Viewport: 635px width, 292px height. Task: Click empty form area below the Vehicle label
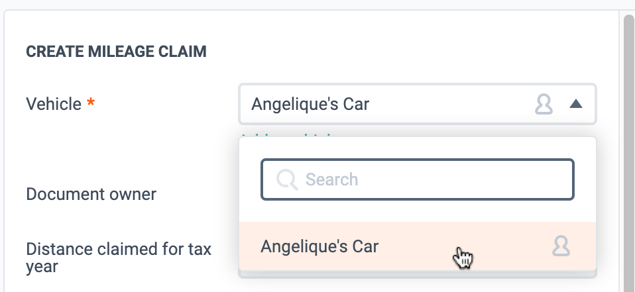point(121,150)
